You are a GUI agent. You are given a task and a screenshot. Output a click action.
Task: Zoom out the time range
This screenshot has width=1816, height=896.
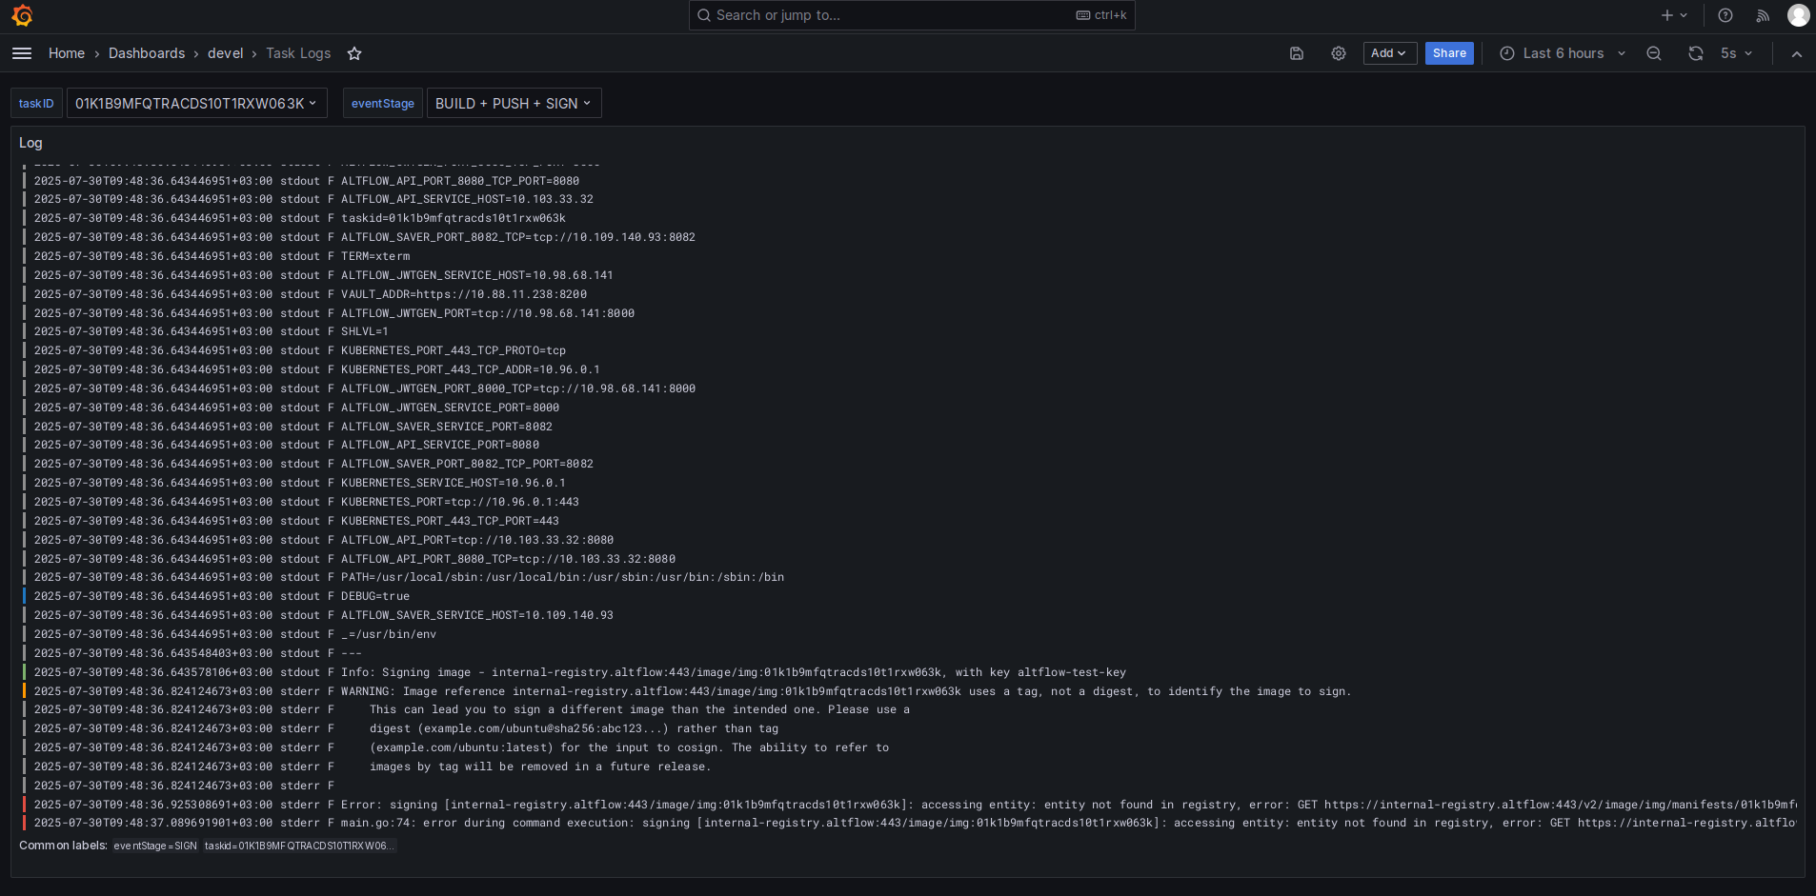(1654, 53)
